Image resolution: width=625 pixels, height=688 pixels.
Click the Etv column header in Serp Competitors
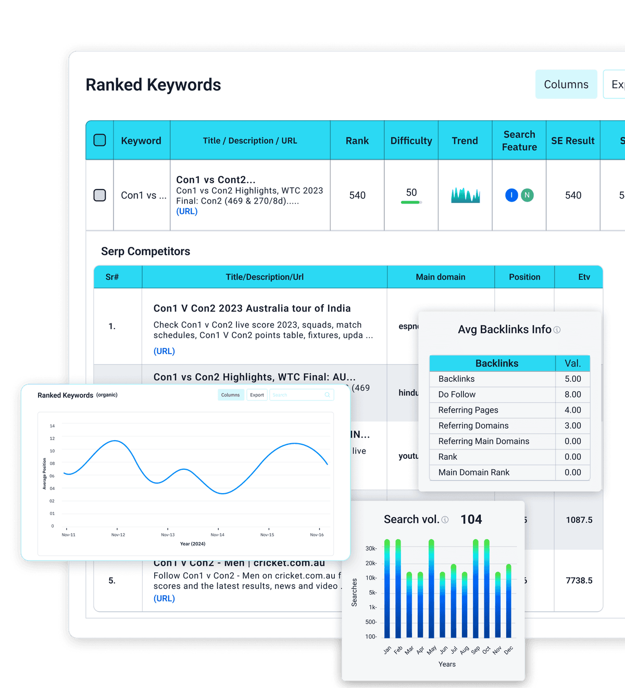tap(584, 277)
